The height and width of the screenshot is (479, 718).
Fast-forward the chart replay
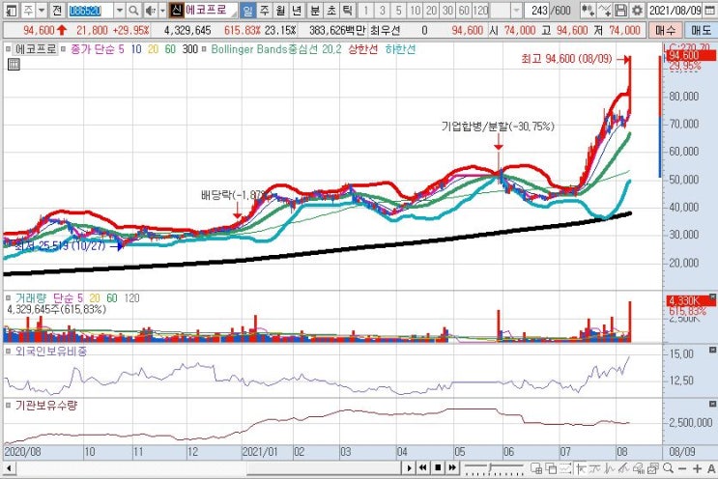[452, 468]
